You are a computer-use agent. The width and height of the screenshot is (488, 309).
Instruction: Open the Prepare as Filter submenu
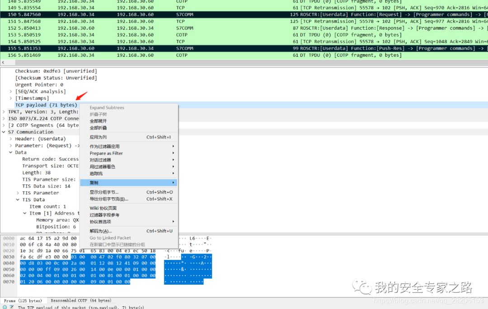128,153
